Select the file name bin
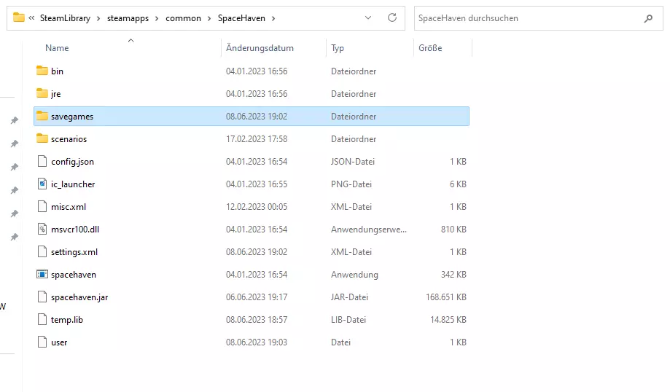 point(58,71)
